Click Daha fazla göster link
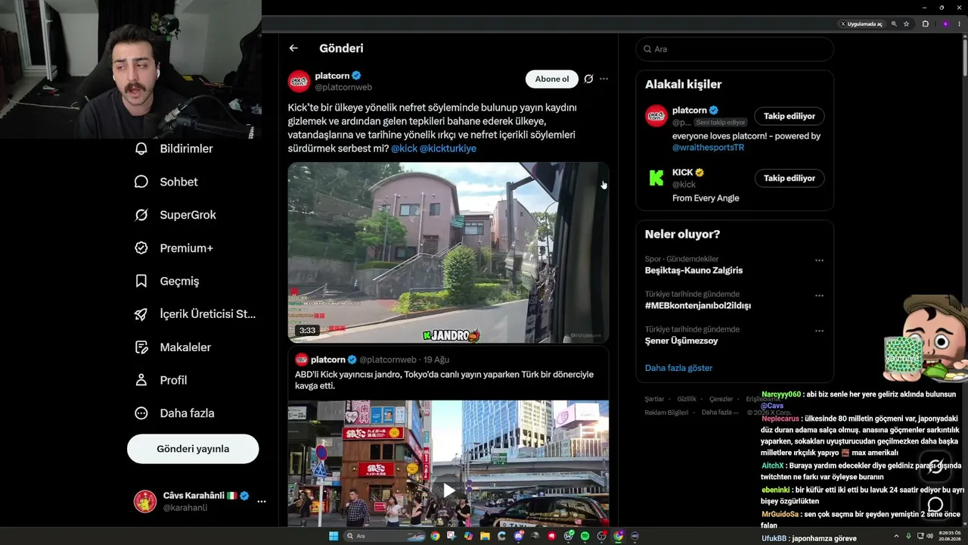The width and height of the screenshot is (968, 545). click(678, 368)
